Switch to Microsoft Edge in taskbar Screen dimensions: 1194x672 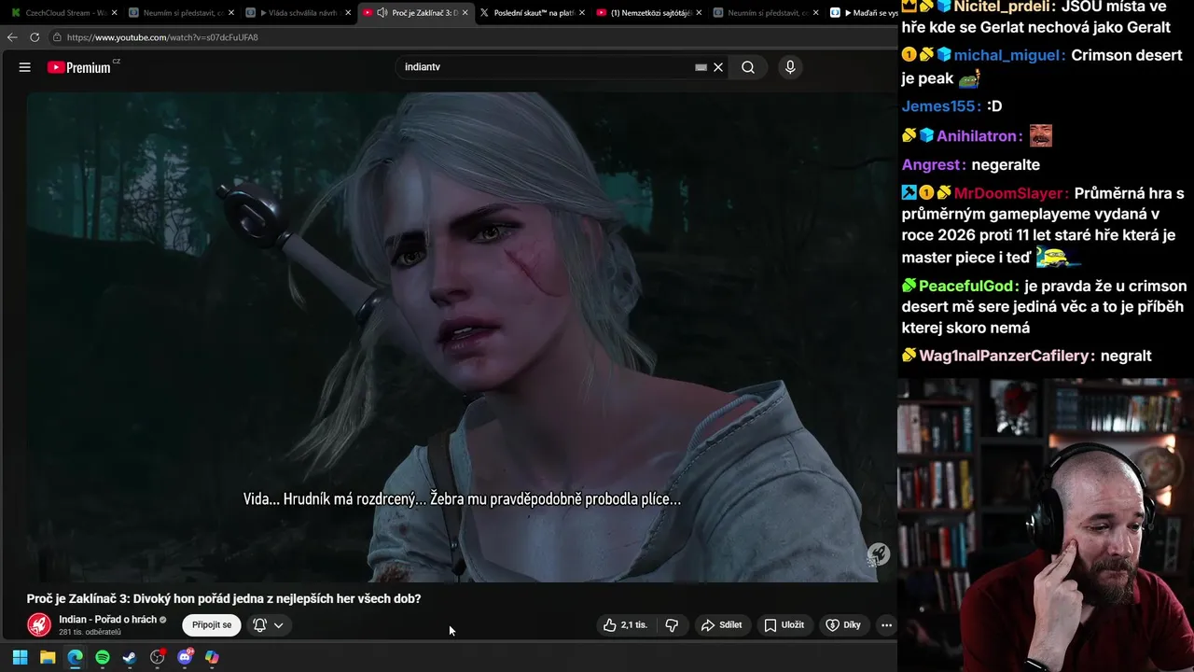(x=75, y=657)
